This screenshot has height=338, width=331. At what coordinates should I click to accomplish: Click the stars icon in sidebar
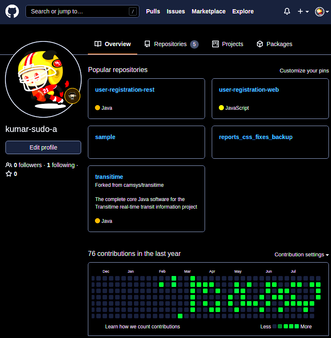[8, 174]
